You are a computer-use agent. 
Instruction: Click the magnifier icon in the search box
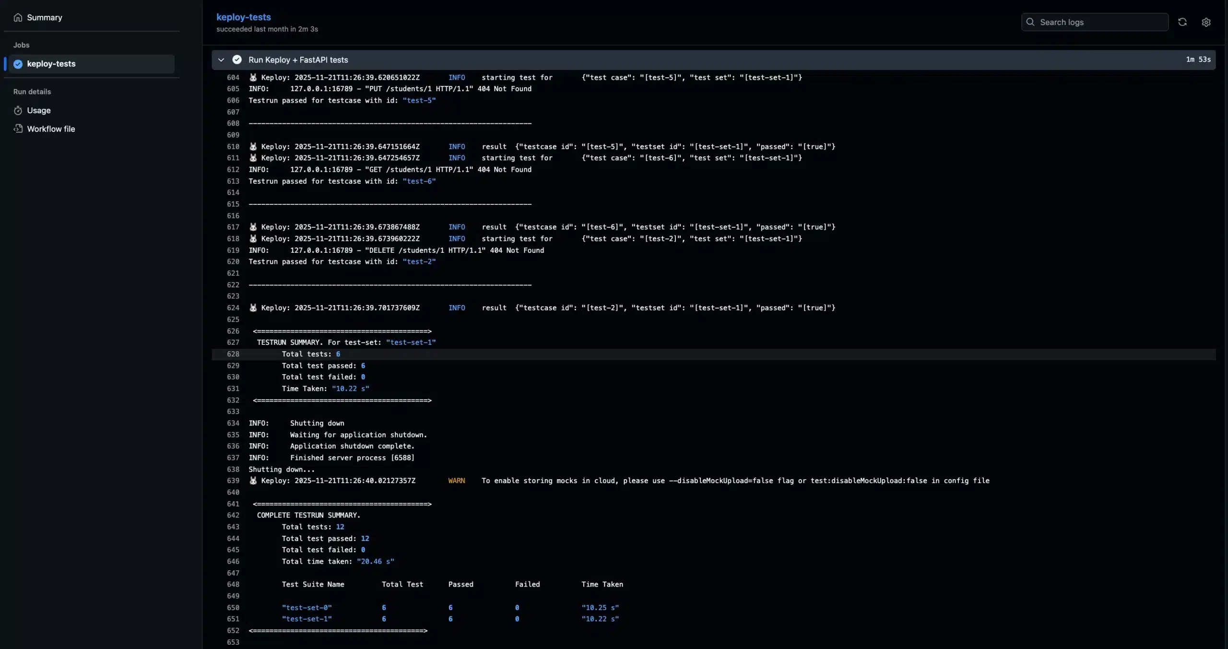point(1030,22)
